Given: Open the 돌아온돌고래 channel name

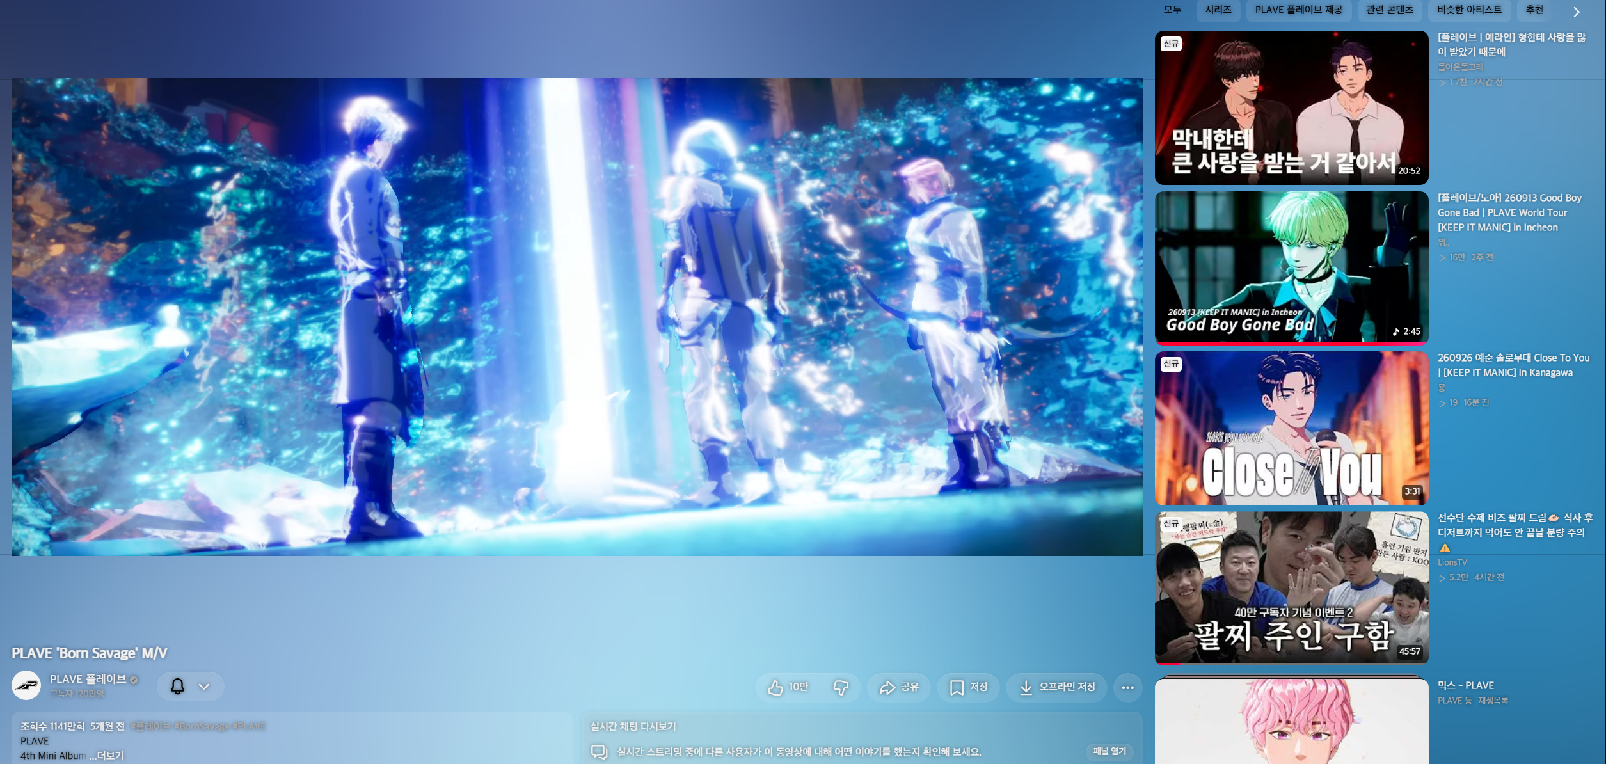Looking at the screenshot, I should coord(1461,67).
